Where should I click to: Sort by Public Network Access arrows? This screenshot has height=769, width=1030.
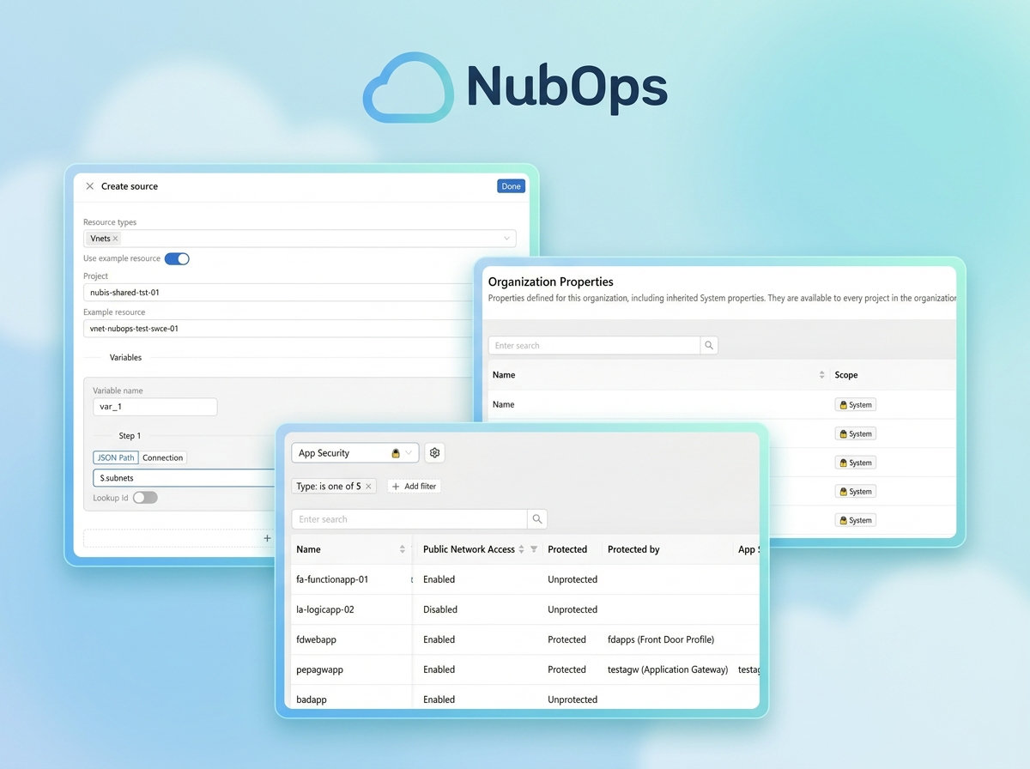coord(521,549)
